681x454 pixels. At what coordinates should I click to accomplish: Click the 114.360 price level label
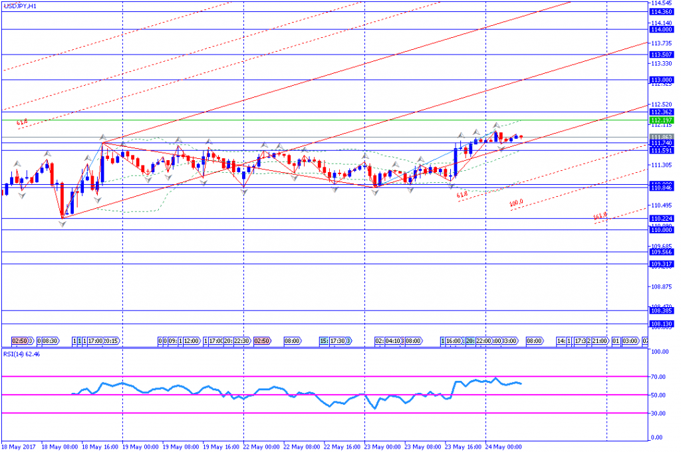(x=662, y=12)
